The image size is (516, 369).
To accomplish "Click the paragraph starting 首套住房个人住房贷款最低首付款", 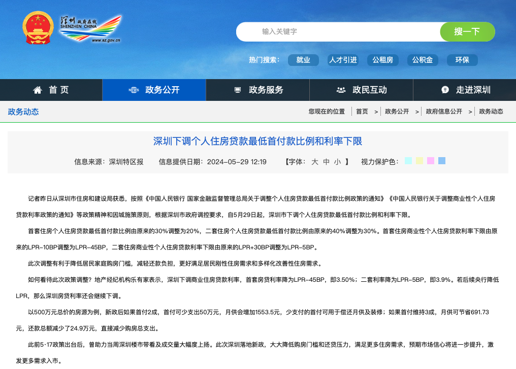I will click(x=257, y=239).
